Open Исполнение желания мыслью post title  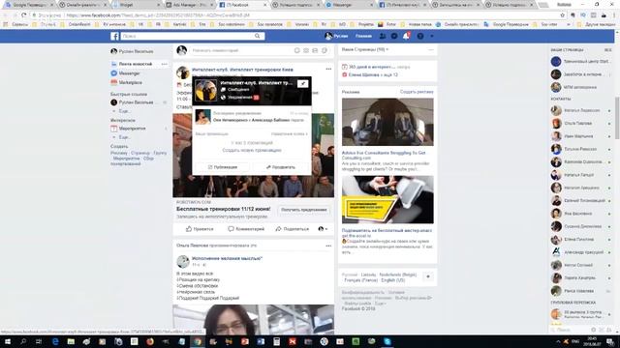click(227, 258)
